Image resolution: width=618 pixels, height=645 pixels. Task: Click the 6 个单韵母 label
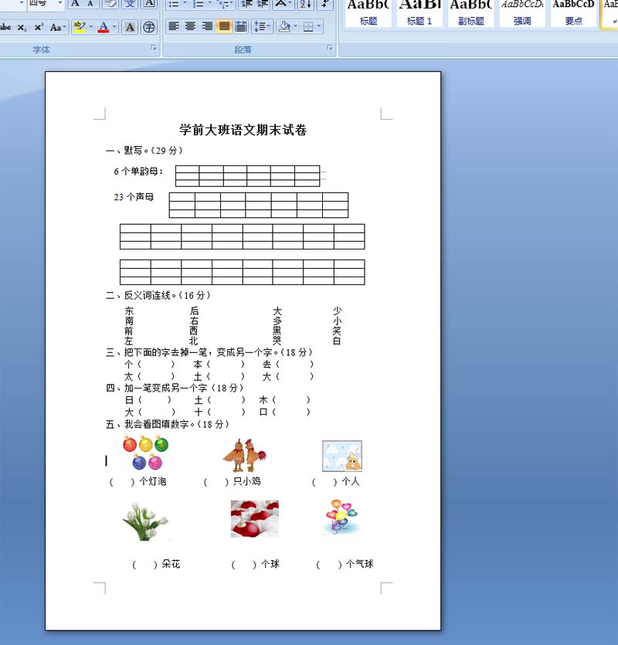click(x=138, y=171)
